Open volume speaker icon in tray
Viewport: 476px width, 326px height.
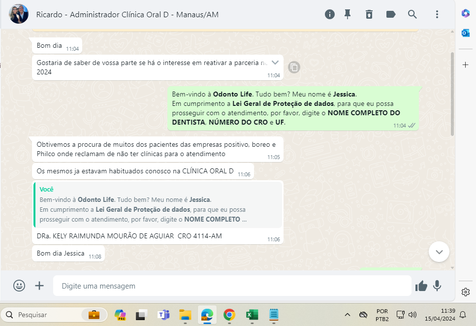412,315
